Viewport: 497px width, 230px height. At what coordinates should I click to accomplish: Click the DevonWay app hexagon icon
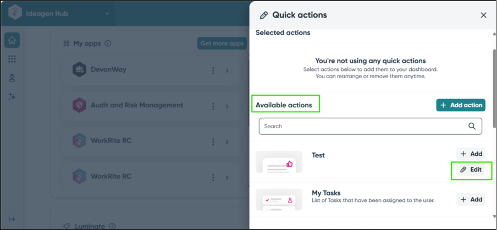click(80, 70)
